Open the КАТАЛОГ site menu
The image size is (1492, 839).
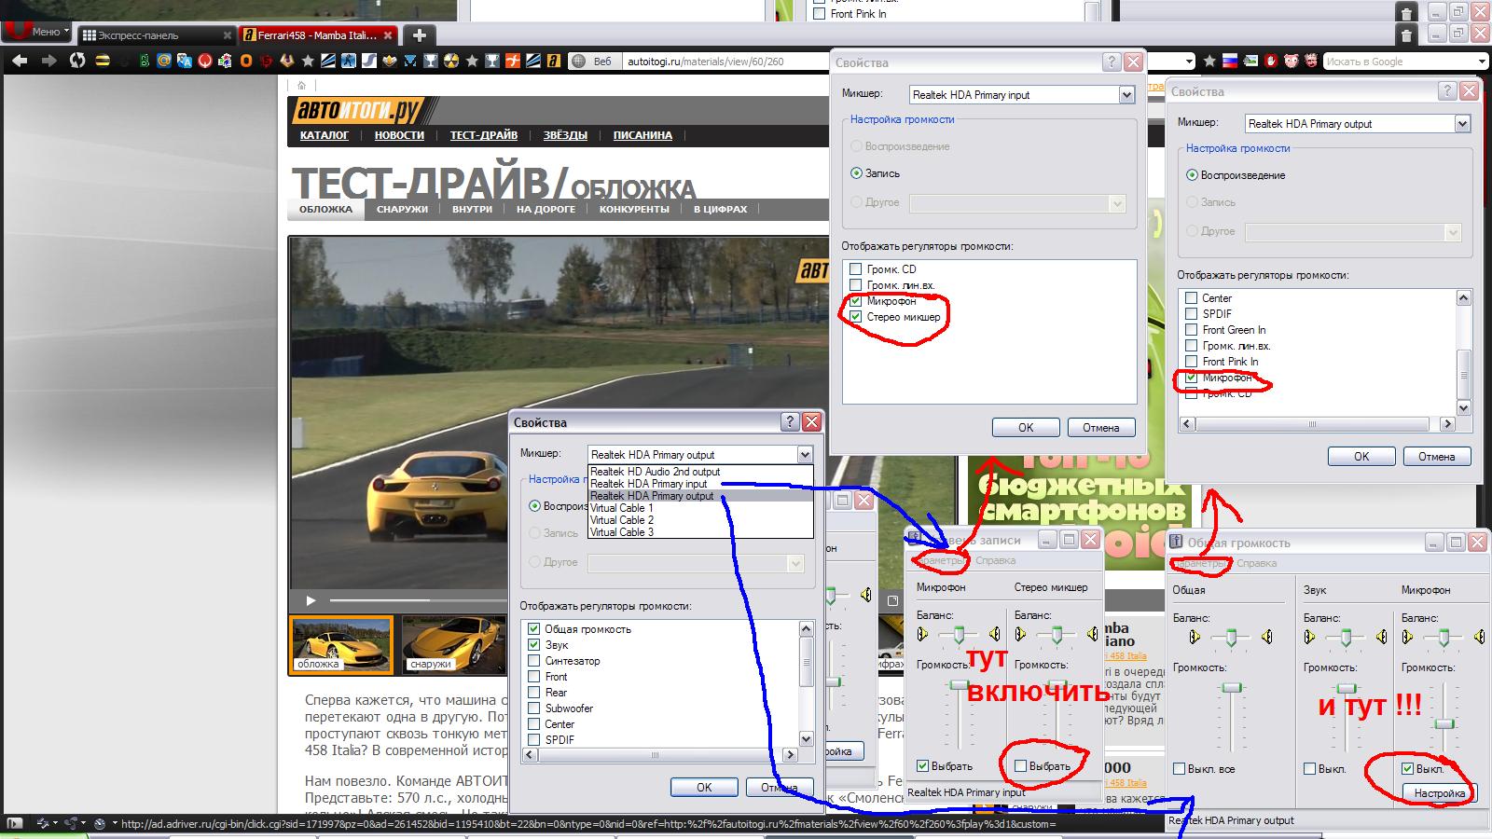(x=325, y=135)
